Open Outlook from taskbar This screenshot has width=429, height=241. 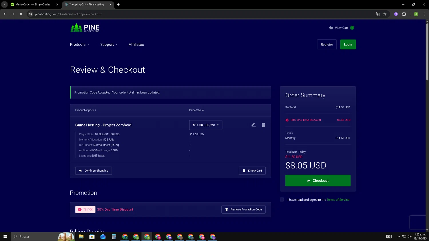click(103, 236)
